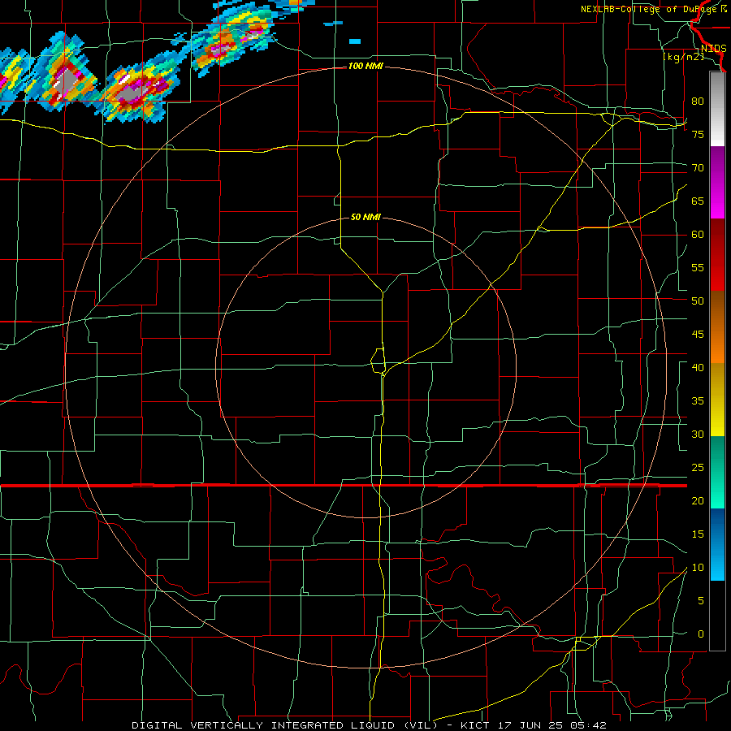This screenshot has height=731, width=731.
Task: Click the 75 value on the color scale
Action: pyautogui.click(x=698, y=135)
